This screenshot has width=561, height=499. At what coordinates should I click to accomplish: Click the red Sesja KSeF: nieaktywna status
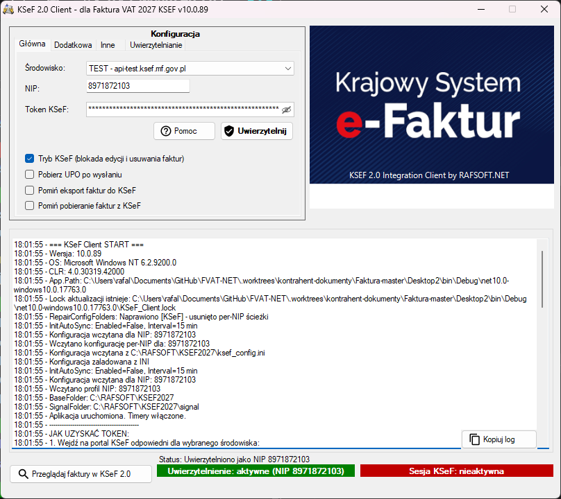457,471
